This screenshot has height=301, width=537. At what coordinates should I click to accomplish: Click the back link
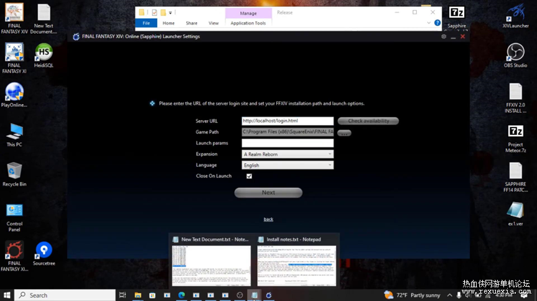click(x=268, y=219)
